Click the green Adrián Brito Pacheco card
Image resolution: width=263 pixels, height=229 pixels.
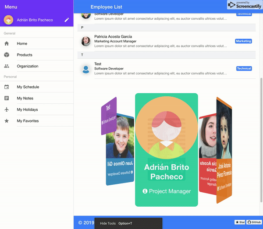(167, 150)
